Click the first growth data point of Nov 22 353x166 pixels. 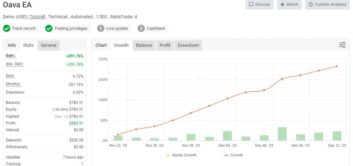pos(118,135)
